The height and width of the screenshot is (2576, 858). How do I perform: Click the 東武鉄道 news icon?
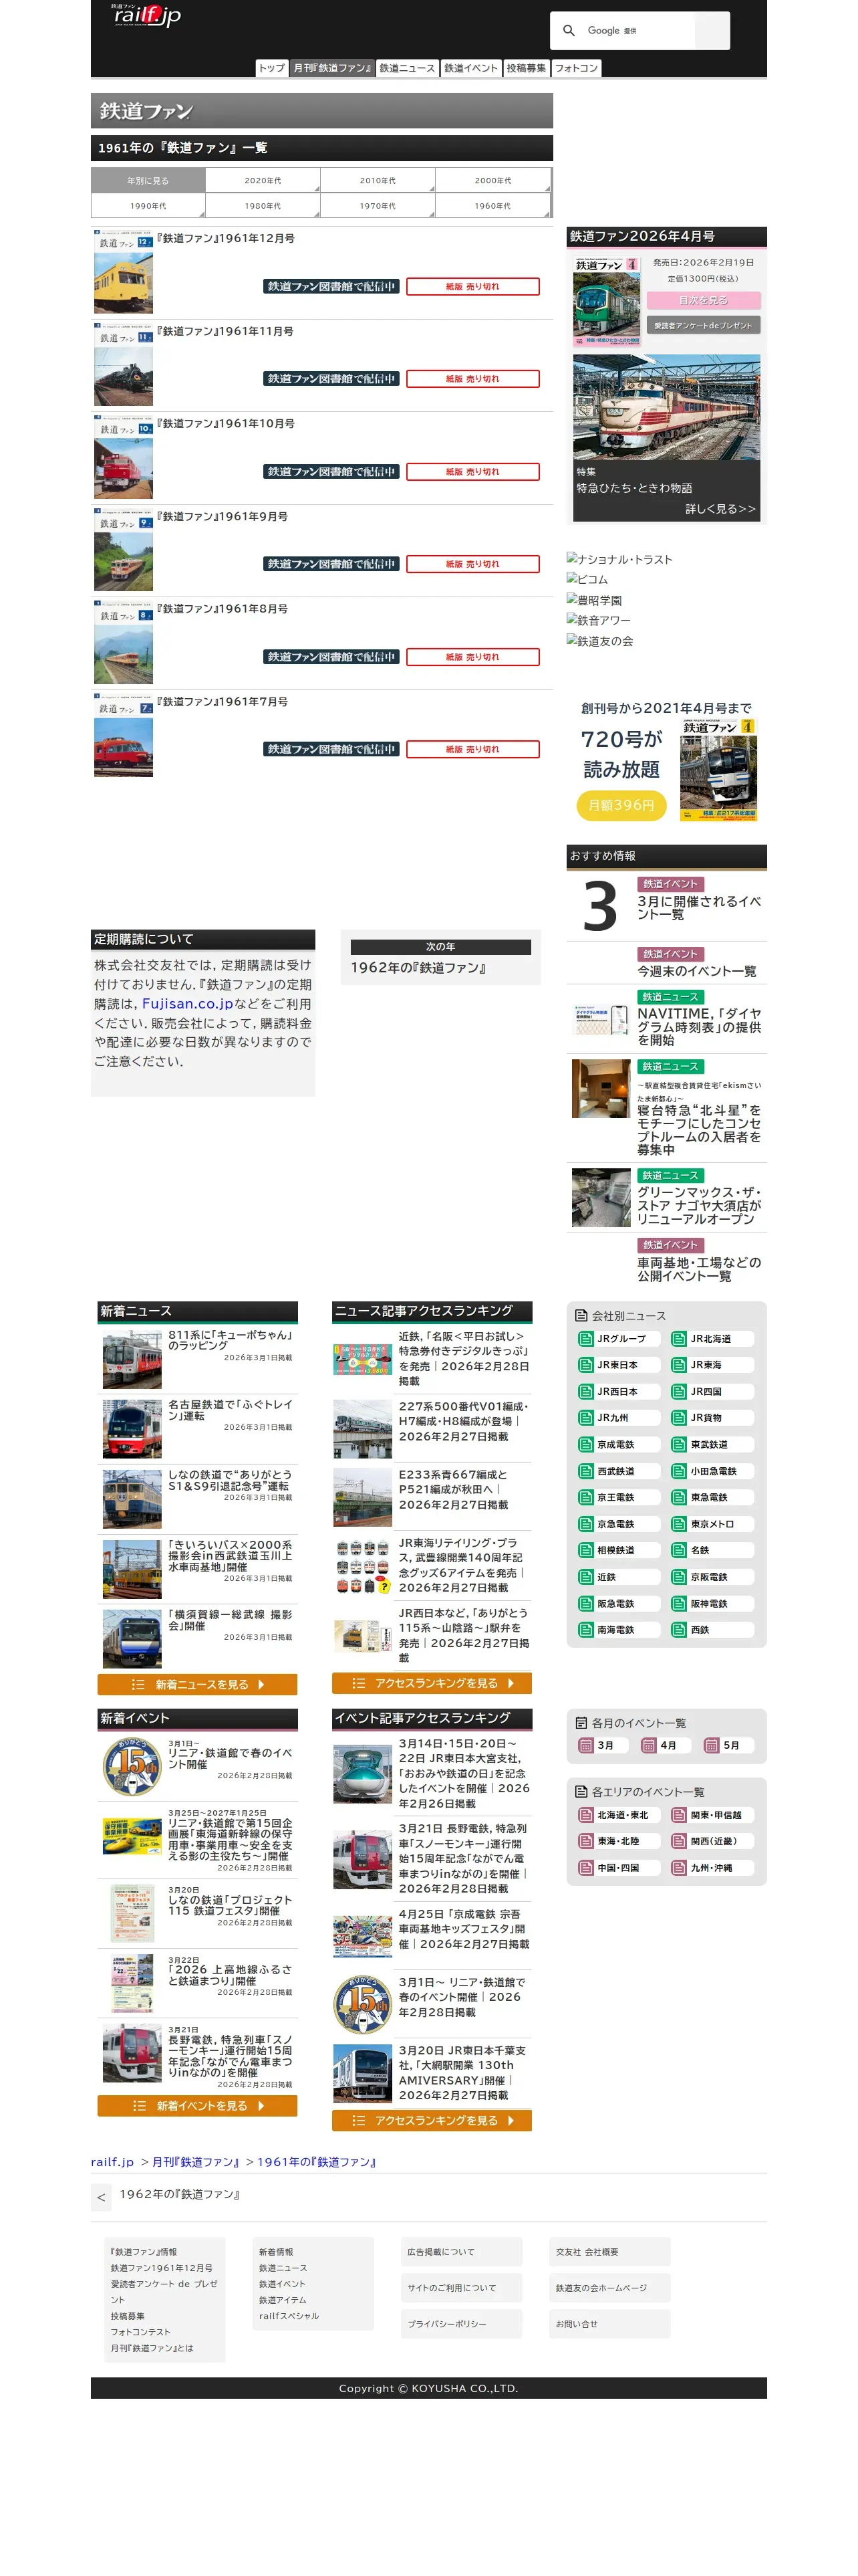tap(679, 1445)
